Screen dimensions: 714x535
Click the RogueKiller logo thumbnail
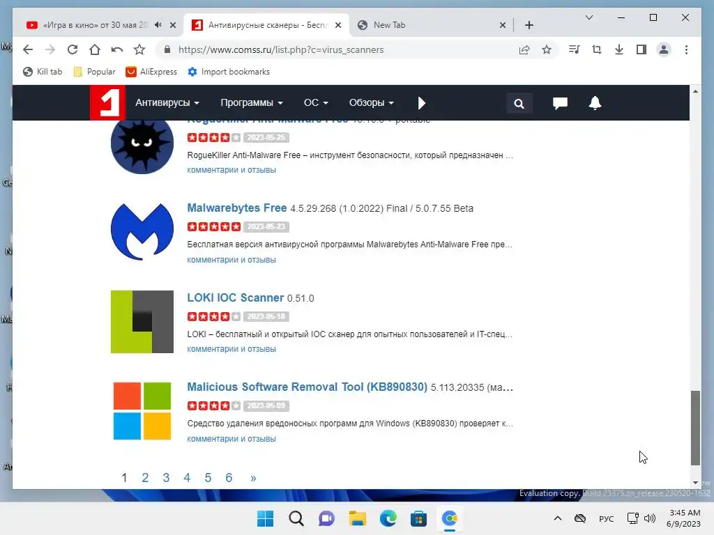coord(142,146)
